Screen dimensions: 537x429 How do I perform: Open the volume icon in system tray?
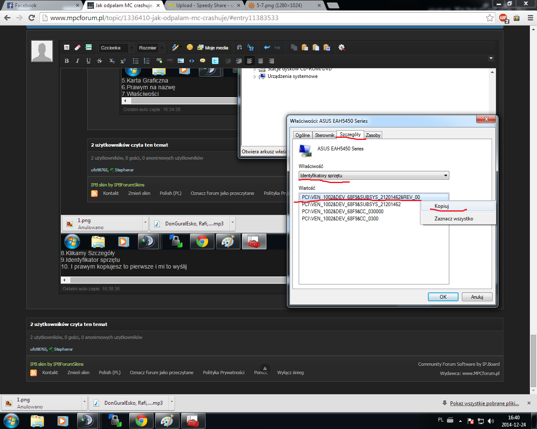pos(491,421)
